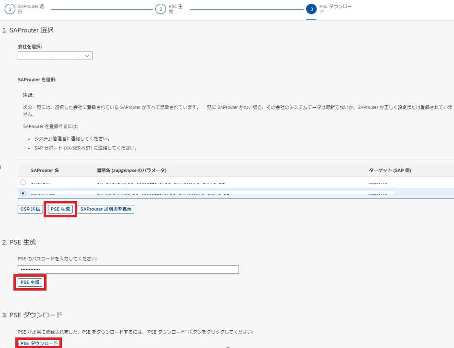Go to the PSE 生成 wizard step label
Image resolution: width=454 pixels, height=348 pixels.
[175, 10]
